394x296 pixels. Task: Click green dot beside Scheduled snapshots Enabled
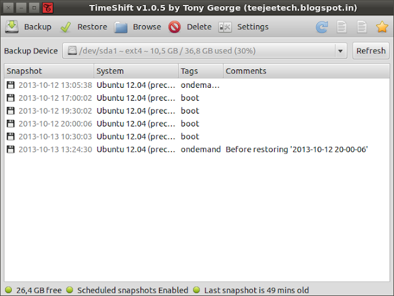(70, 290)
